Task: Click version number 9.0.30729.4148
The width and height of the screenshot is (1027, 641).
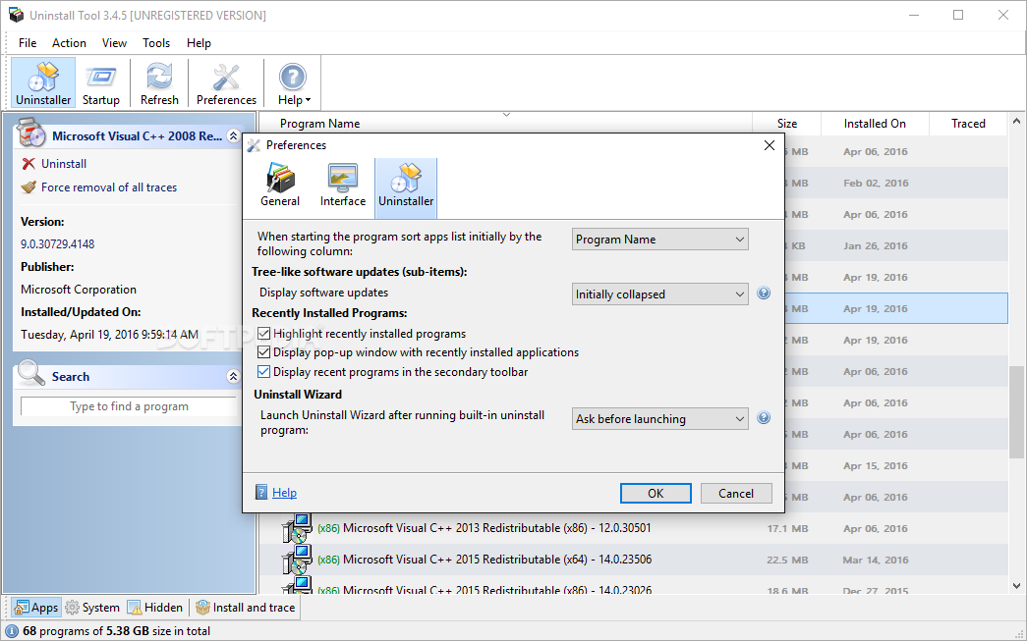Action: (x=58, y=244)
